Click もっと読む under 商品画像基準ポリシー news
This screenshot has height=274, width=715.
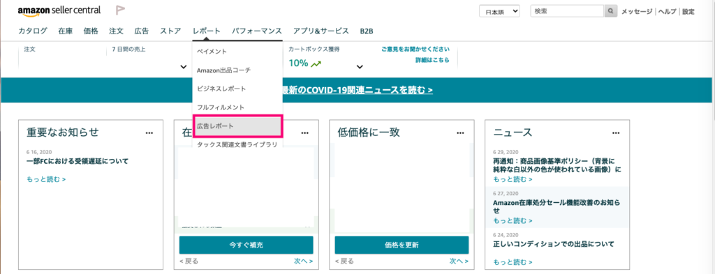[x=513, y=179]
